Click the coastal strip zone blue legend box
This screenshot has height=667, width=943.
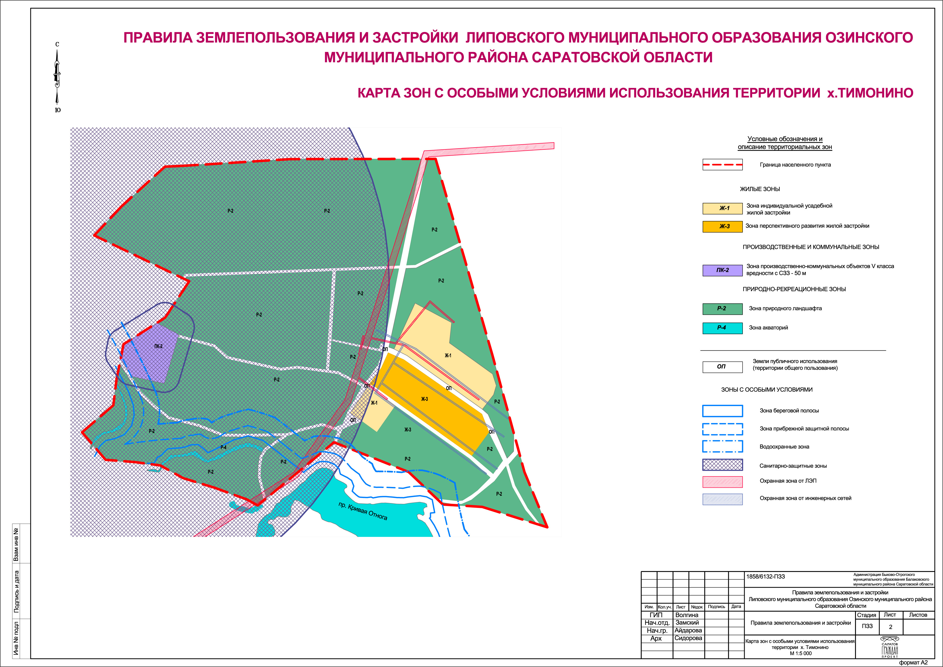tap(722, 411)
